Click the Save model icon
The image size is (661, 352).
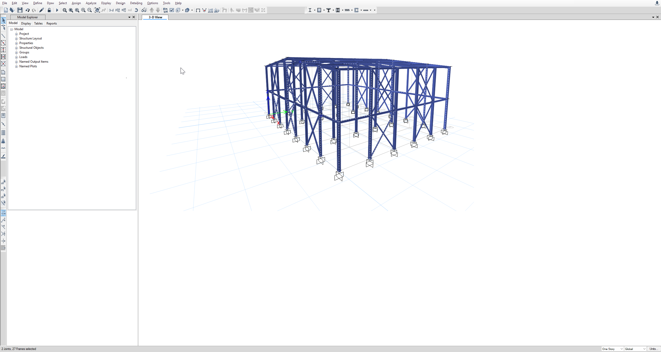point(20,10)
